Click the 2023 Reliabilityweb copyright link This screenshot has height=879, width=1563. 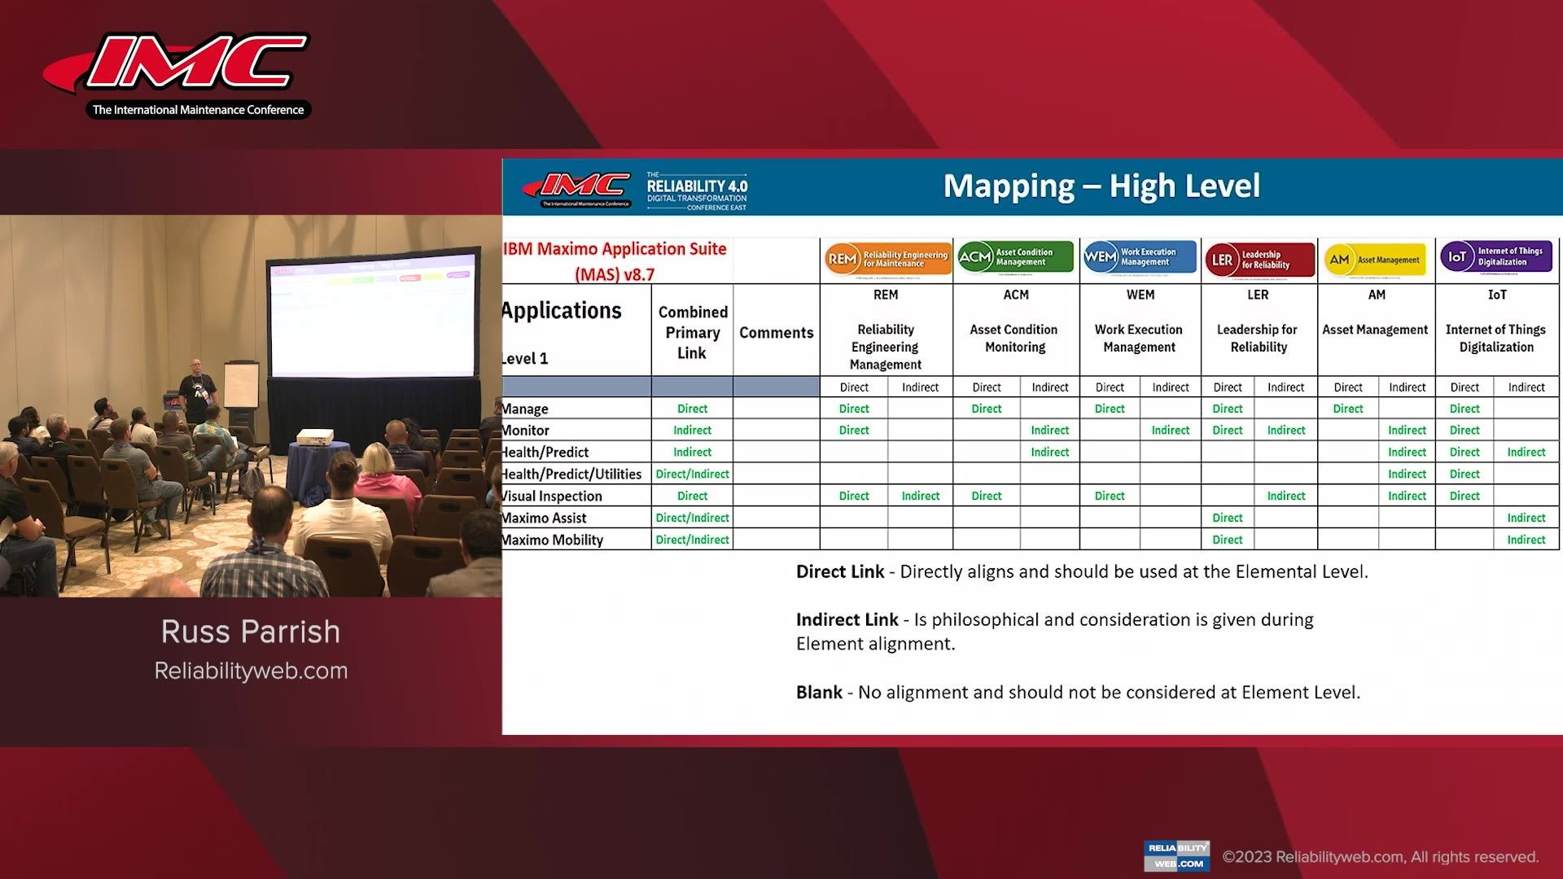pos(1384,856)
